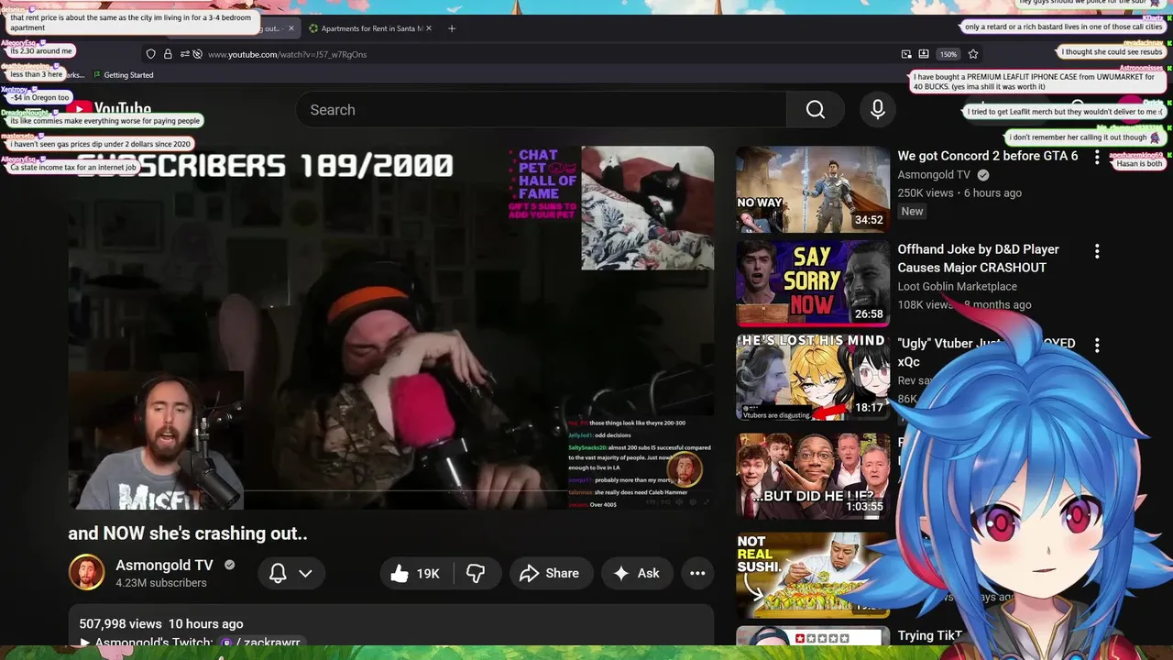Click the 'New' badge under Concord video
The height and width of the screenshot is (660, 1173).
912,211
